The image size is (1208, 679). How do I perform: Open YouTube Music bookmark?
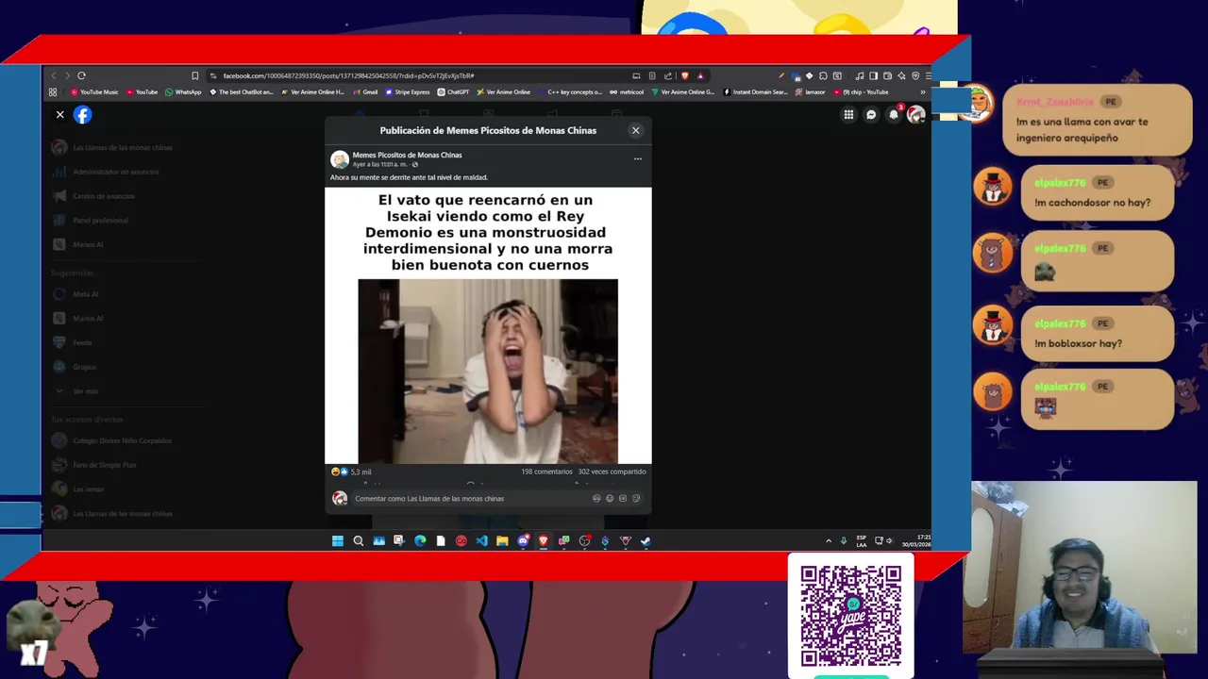94,92
